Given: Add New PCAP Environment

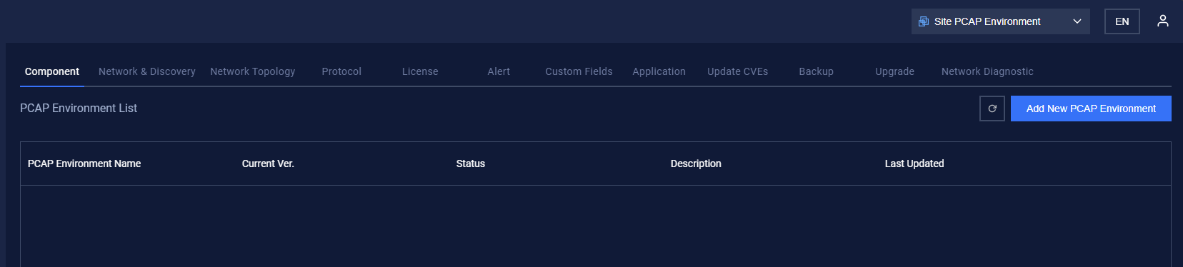Looking at the screenshot, I should (x=1091, y=109).
